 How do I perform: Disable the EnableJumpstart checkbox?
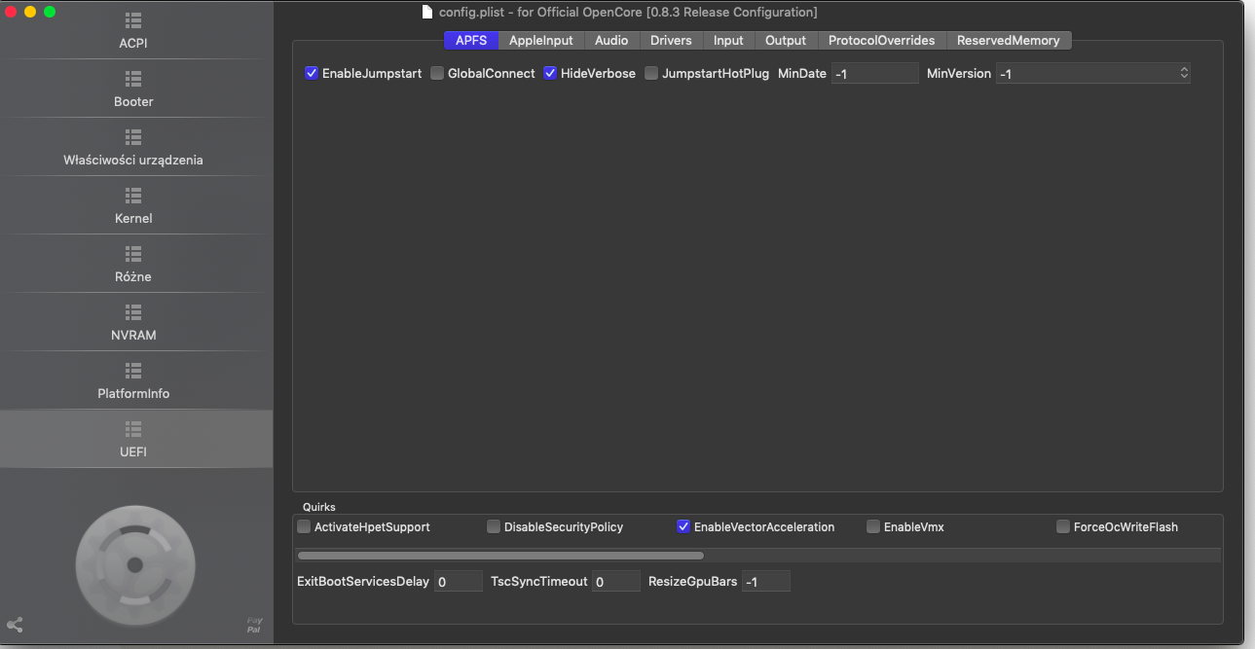312,73
